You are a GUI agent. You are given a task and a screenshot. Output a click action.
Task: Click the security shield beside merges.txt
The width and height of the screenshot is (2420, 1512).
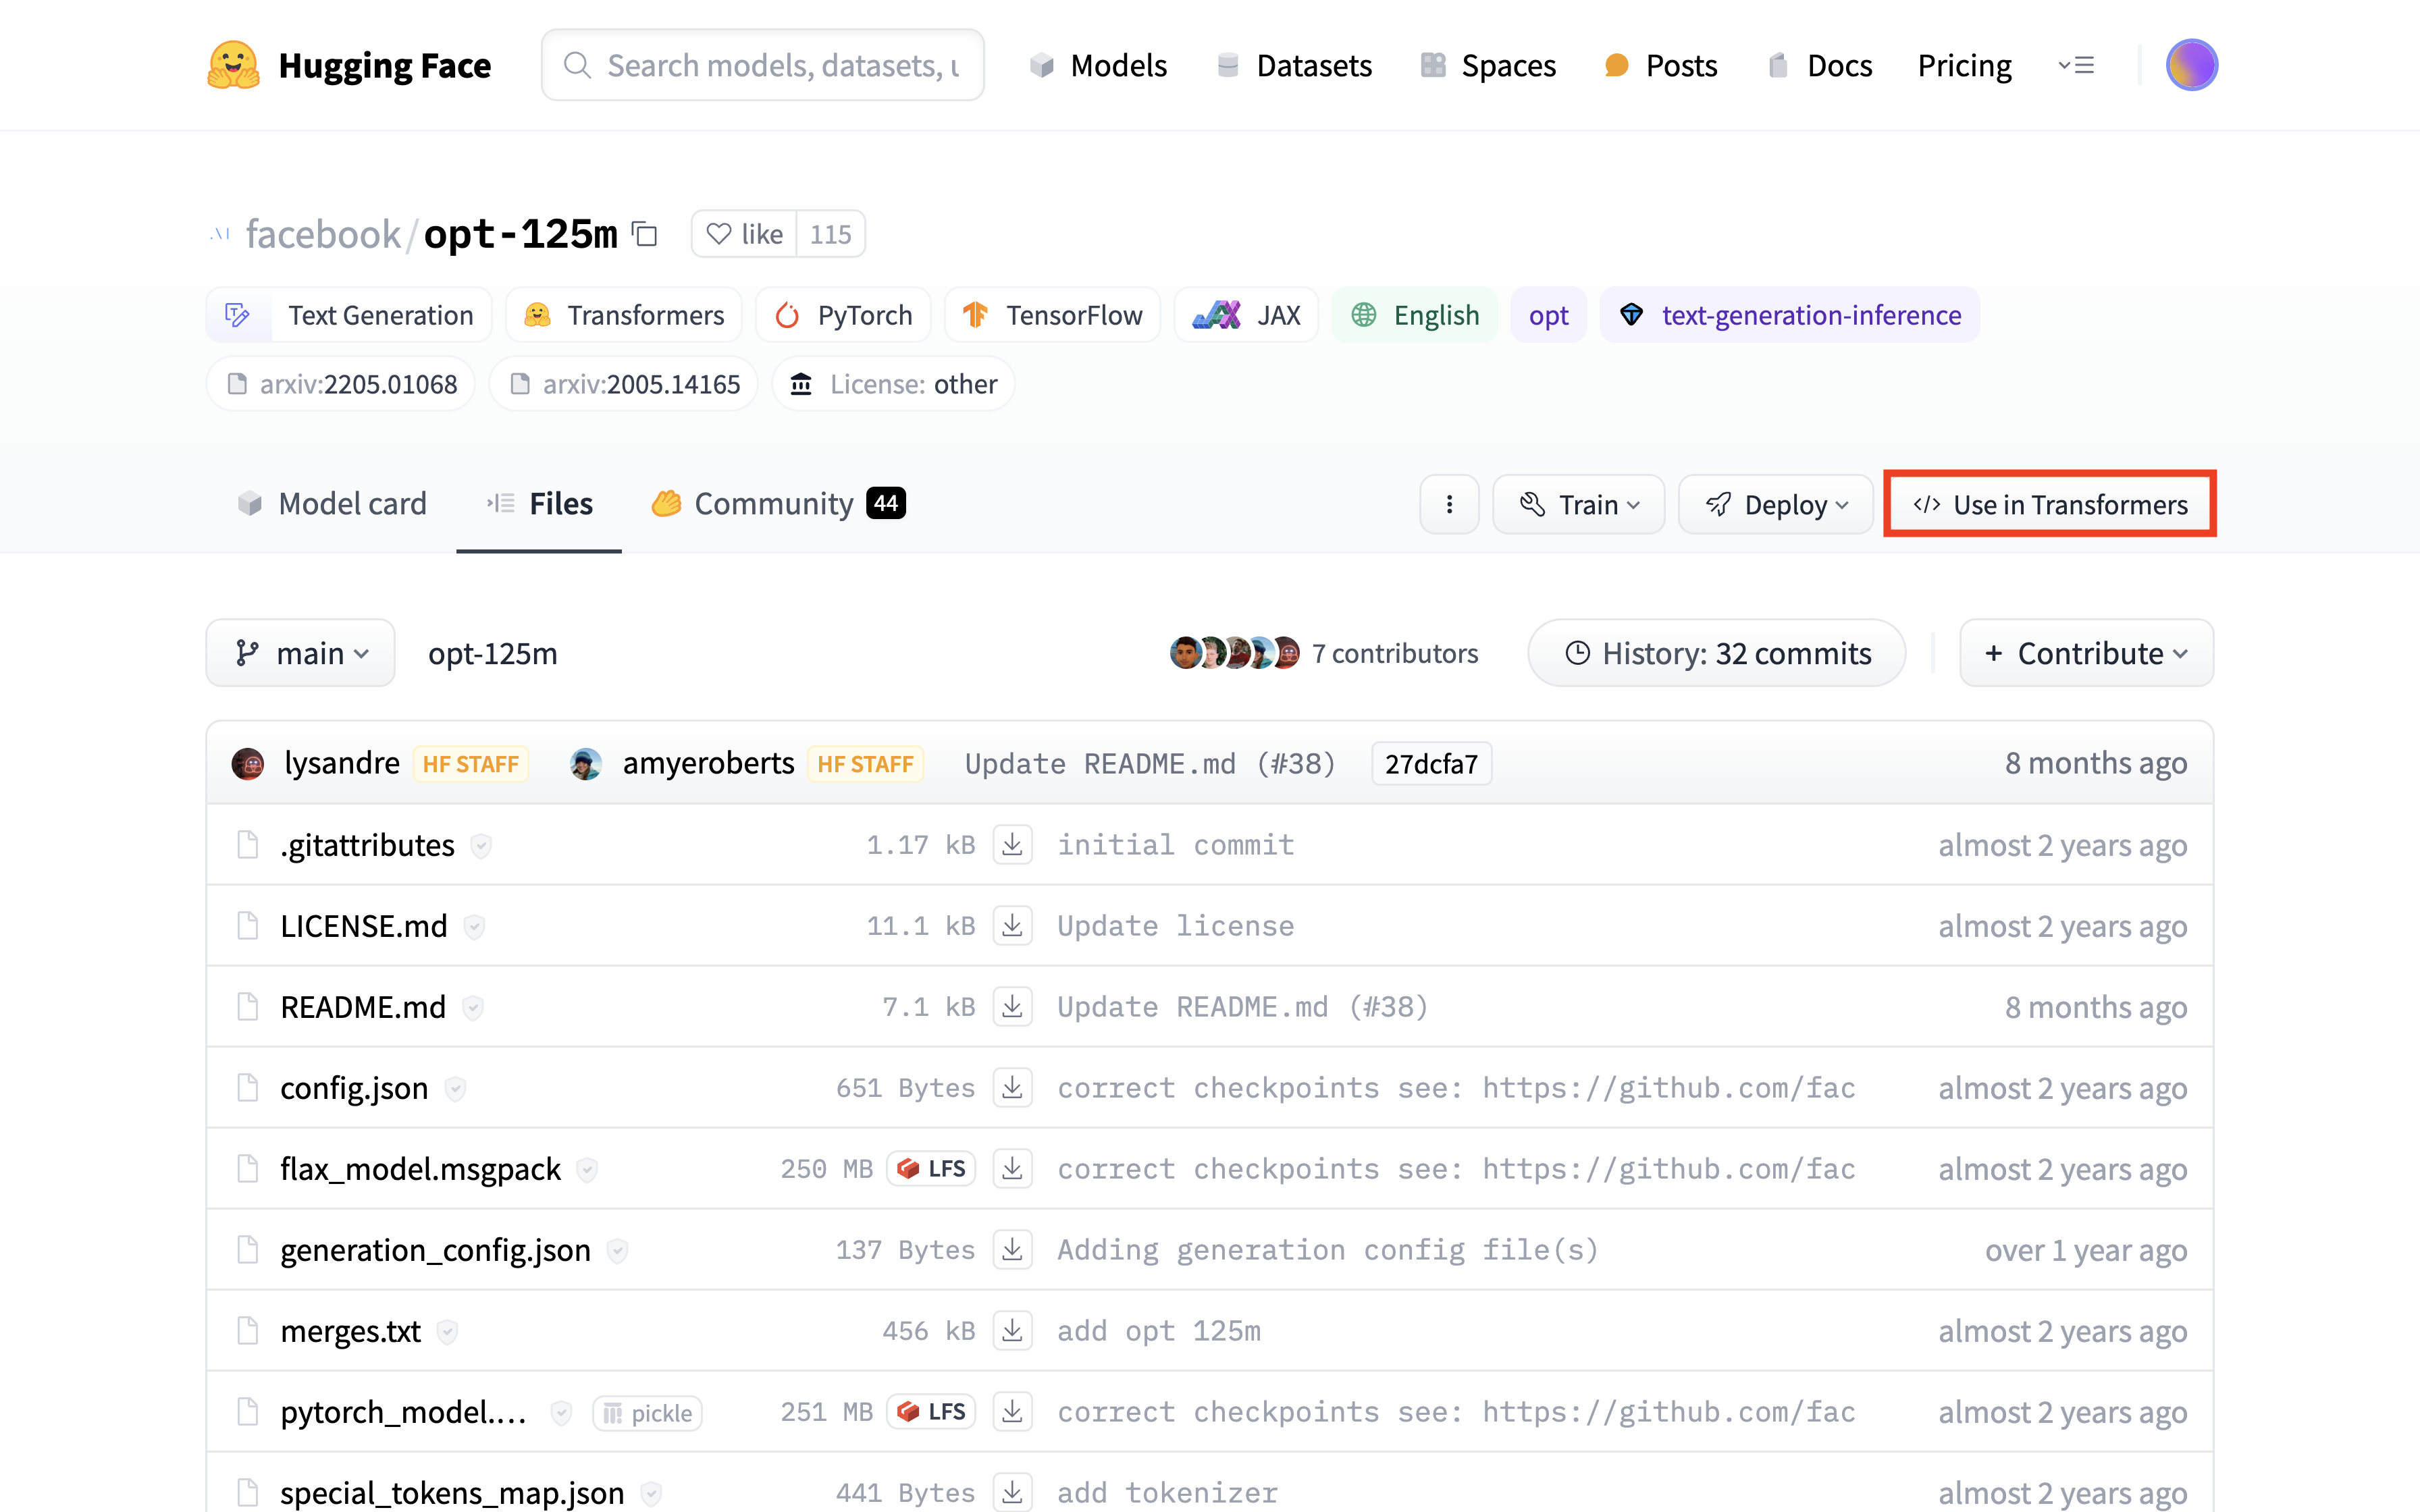(447, 1332)
